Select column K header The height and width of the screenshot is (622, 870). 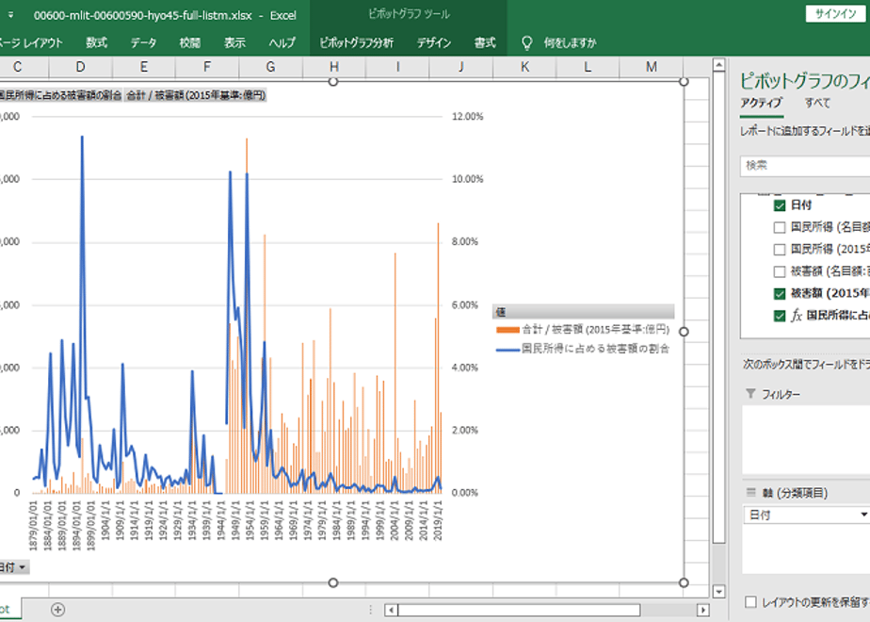point(524,67)
